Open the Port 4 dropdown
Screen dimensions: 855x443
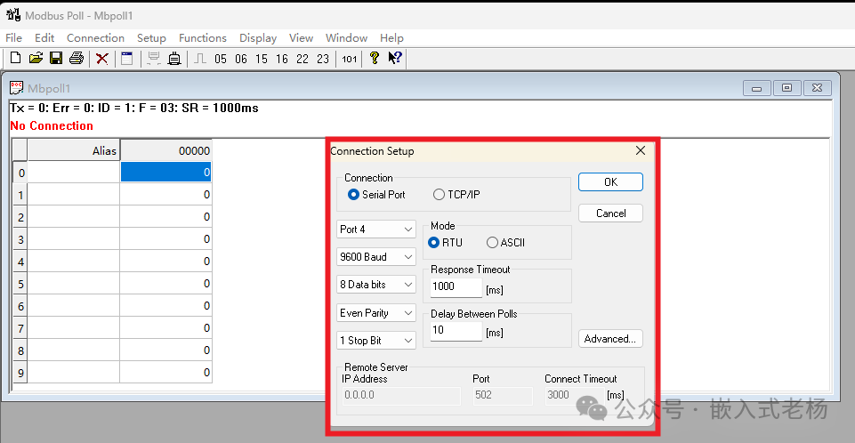click(376, 230)
